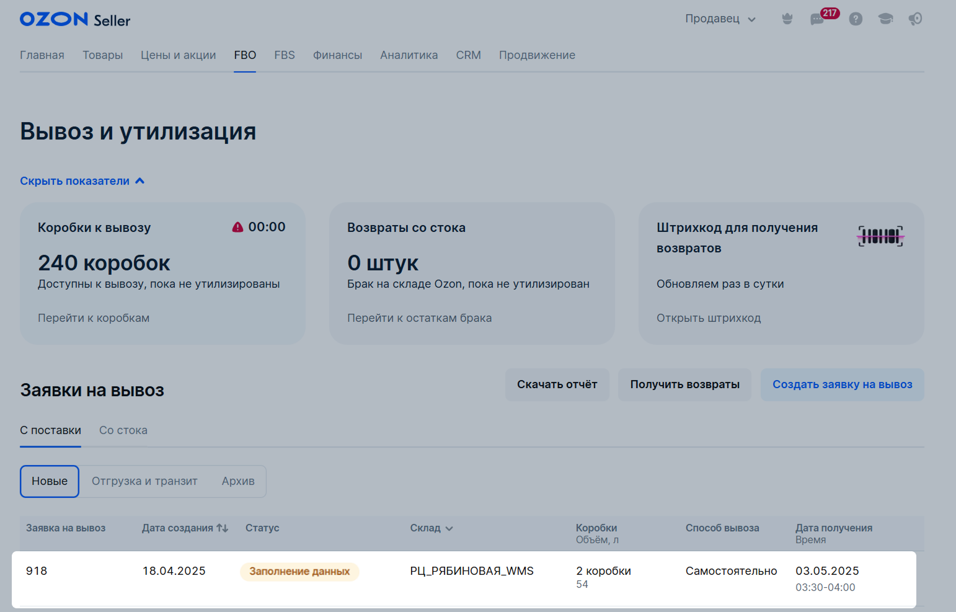The height and width of the screenshot is (612, 956).
Task: Switch to the FBS menu item
Action: tap(285, 55)
